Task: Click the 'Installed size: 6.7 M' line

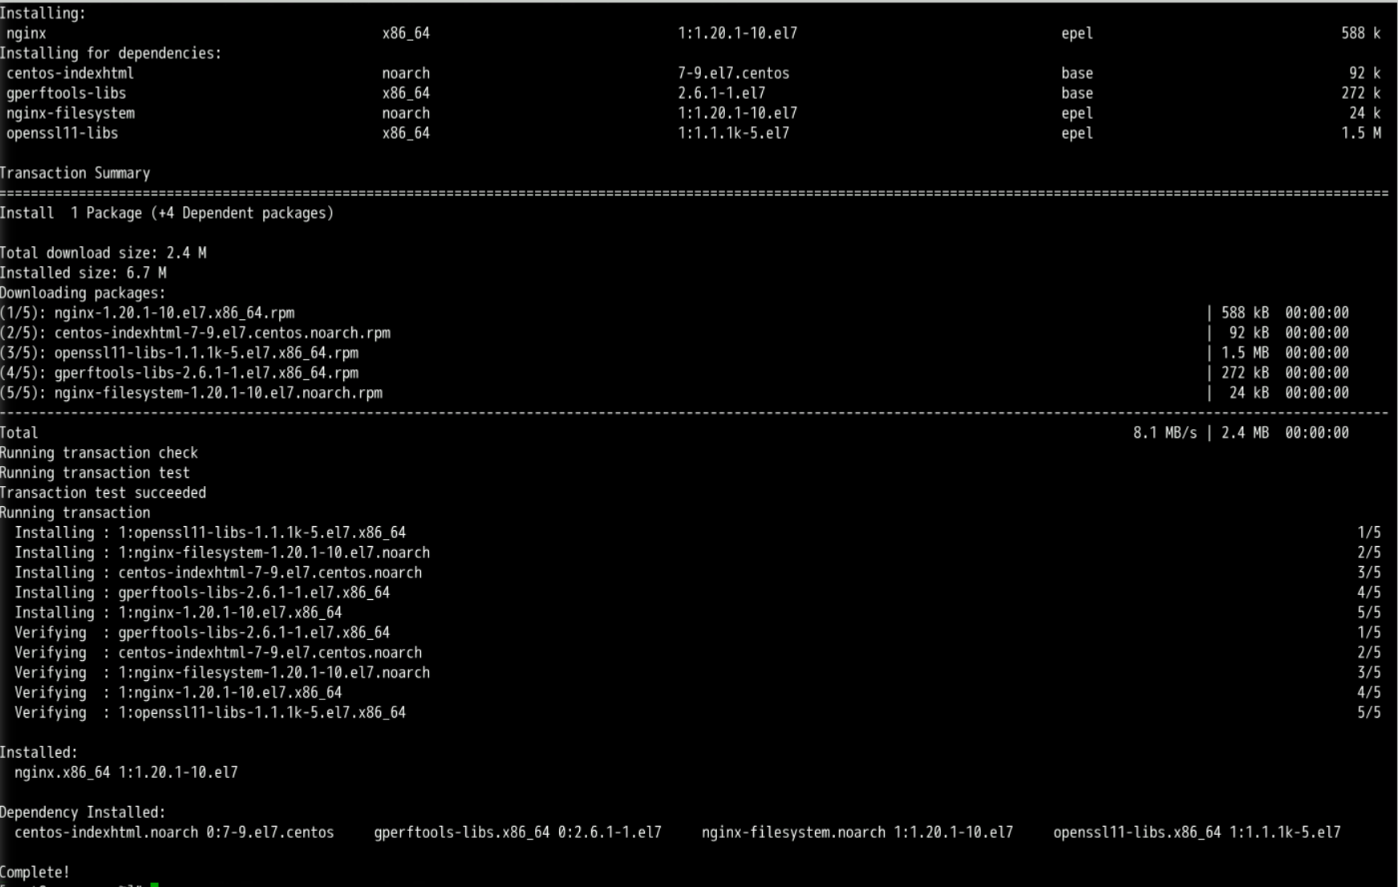Action: [x=83, y=273]
